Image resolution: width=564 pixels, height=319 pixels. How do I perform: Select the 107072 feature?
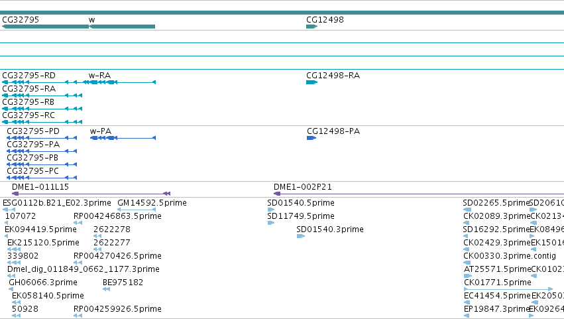pyautogui.click(x=7, y=223)
